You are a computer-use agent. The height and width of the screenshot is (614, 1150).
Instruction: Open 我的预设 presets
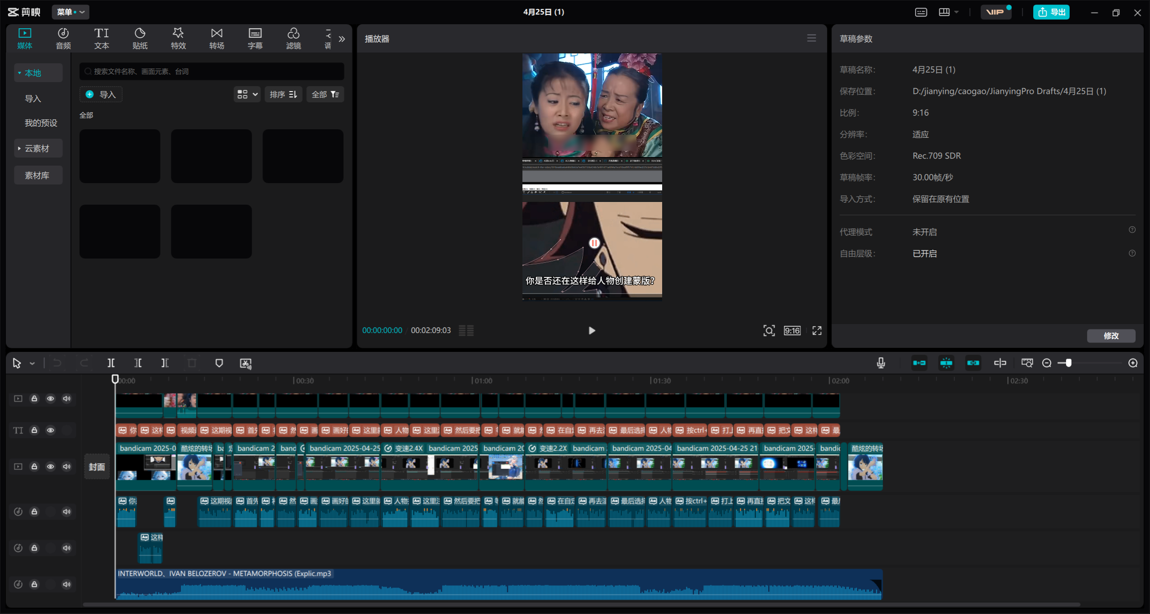coord(41,123)
